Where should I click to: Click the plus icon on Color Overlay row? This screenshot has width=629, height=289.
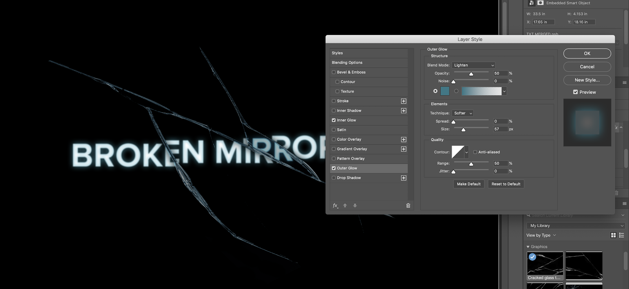pyautogui.click(x=403, y=140)
